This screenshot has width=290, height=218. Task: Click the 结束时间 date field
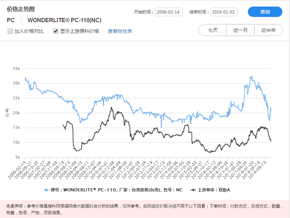[x=224, y=12]
